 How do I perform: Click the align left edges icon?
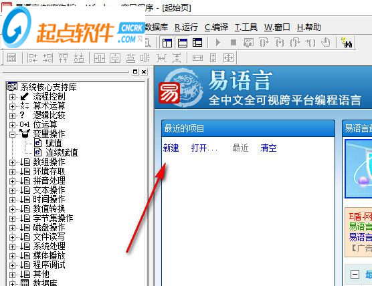coord(32,58)
